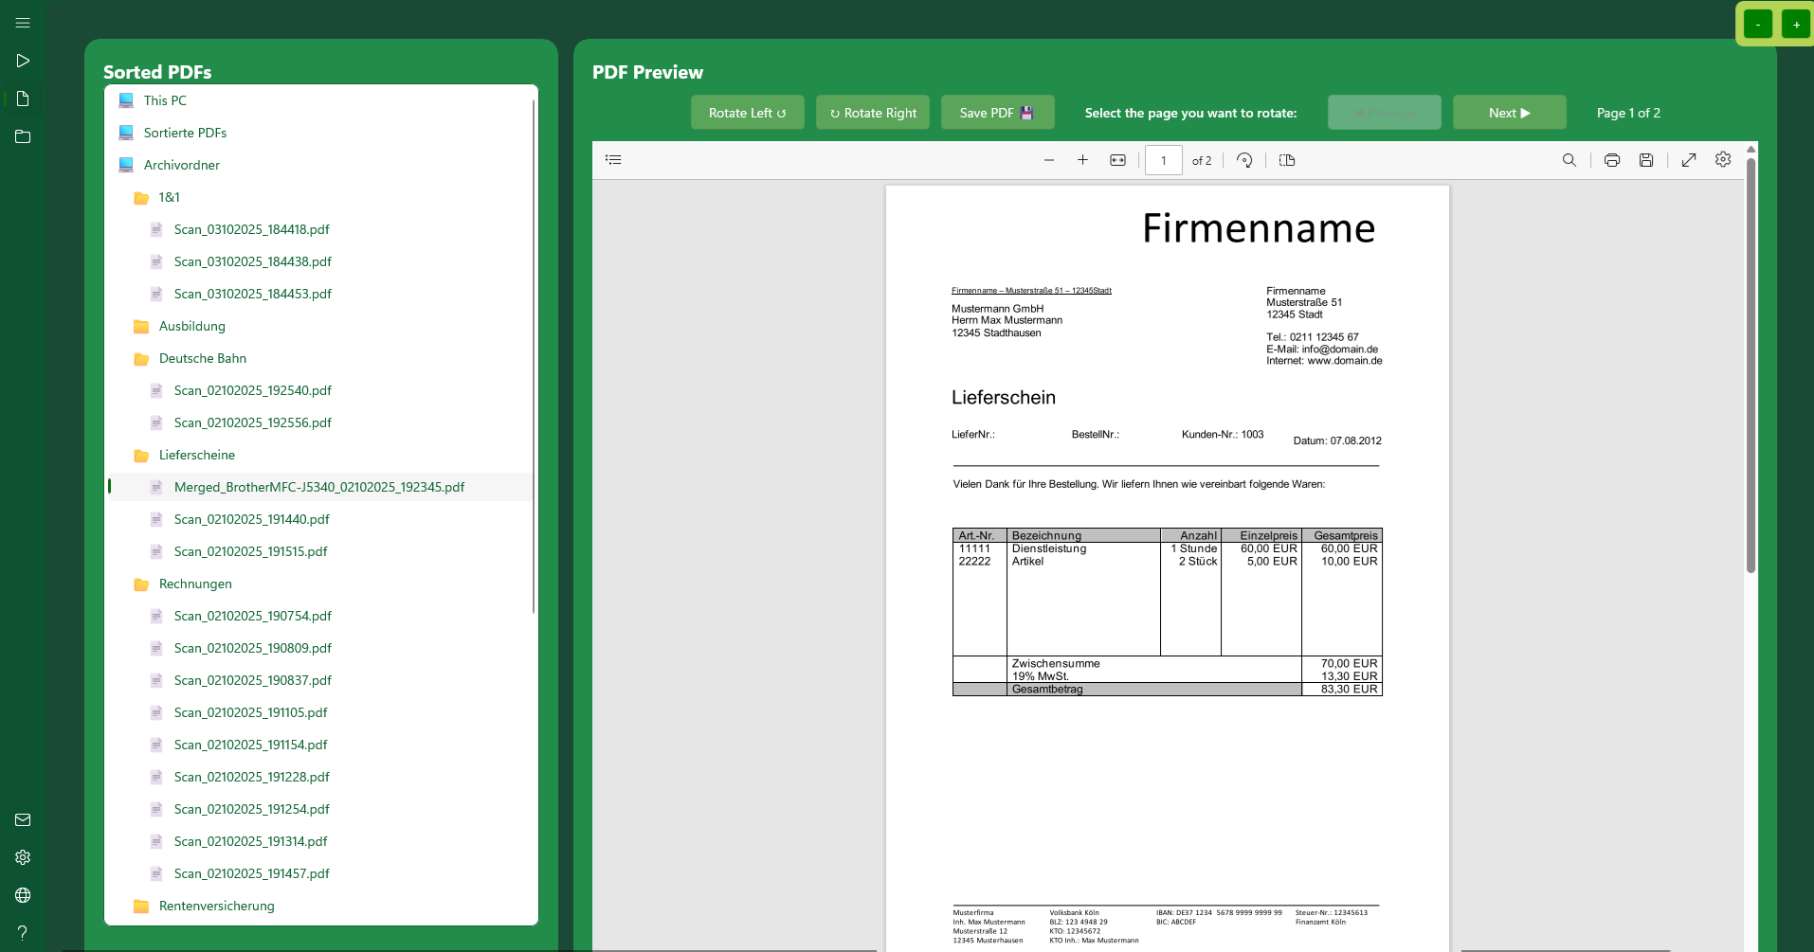Image resolution: width=1814 pixels, height=952 pixels.
Task: Toggle the hamburger menu at top left
Action: [x=22, y=22]
